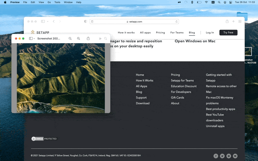Open the Window menu

(x=68, y=2)
